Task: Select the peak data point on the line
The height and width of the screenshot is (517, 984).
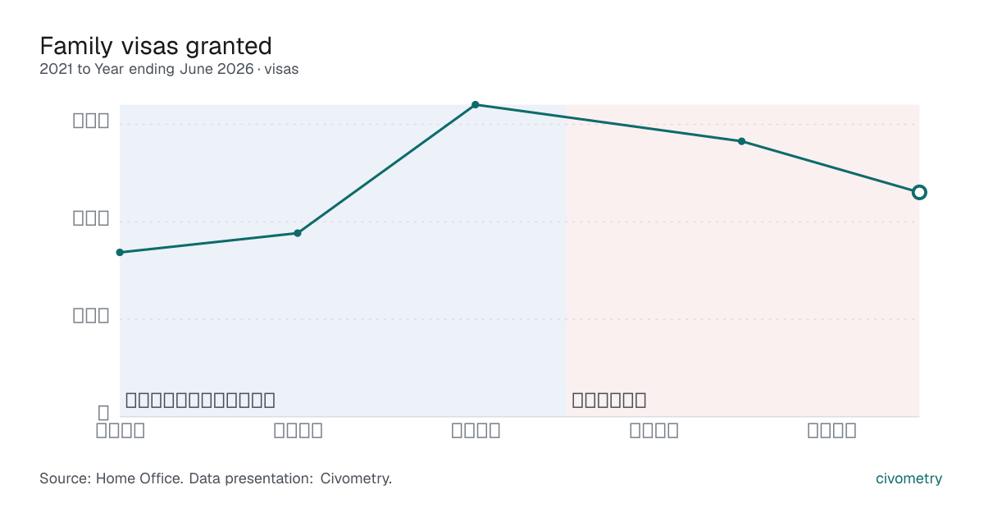Action: pyautogui.click(x=476, y=105)
